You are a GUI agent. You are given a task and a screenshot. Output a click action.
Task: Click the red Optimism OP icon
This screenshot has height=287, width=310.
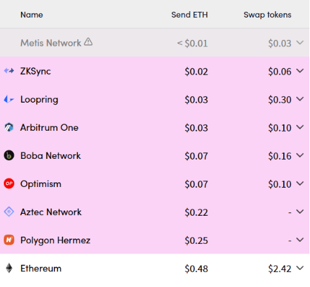click(9, 184)
